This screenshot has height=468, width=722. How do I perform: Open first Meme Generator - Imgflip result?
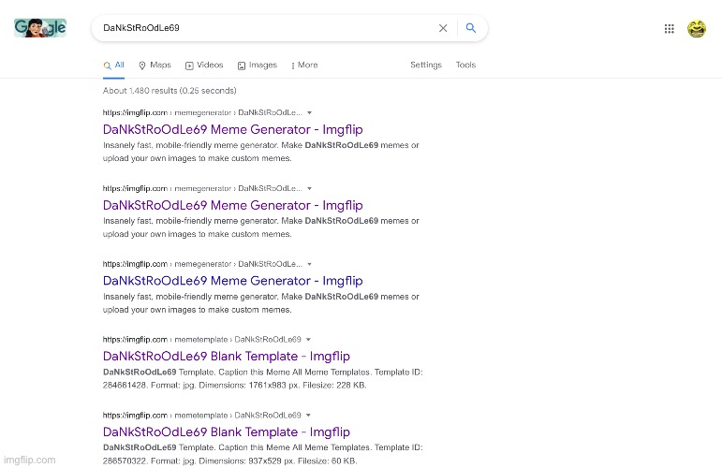click(232, 129)
